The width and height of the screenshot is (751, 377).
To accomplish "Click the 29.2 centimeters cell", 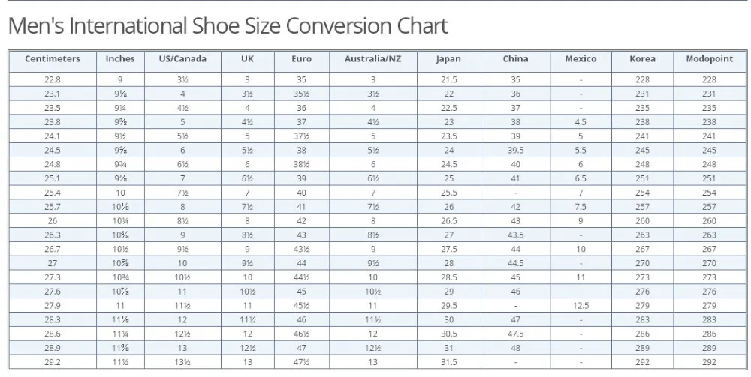I will point(53,362).
